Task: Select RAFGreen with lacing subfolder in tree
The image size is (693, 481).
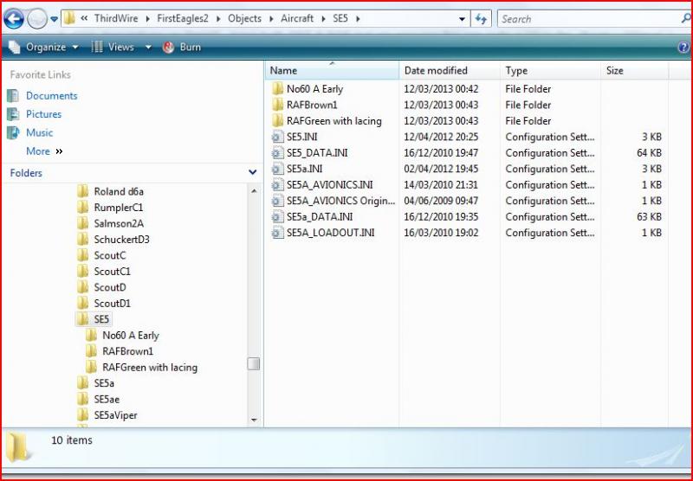Action: pos(141,367)
